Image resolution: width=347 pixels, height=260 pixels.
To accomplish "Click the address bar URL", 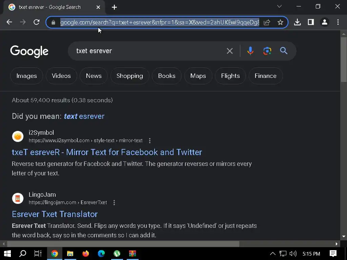I will [x=160, y=22].
